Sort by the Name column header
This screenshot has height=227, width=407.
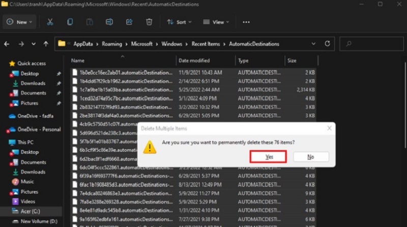pos(78,60)
